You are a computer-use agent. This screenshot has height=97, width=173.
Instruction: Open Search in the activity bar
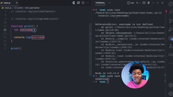click(171, 12)
